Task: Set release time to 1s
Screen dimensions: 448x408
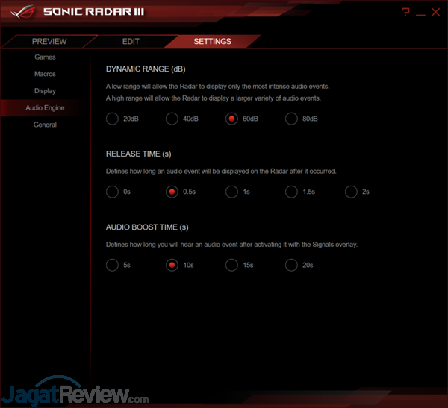Action: pyautogui.click(x=231, y=192)
